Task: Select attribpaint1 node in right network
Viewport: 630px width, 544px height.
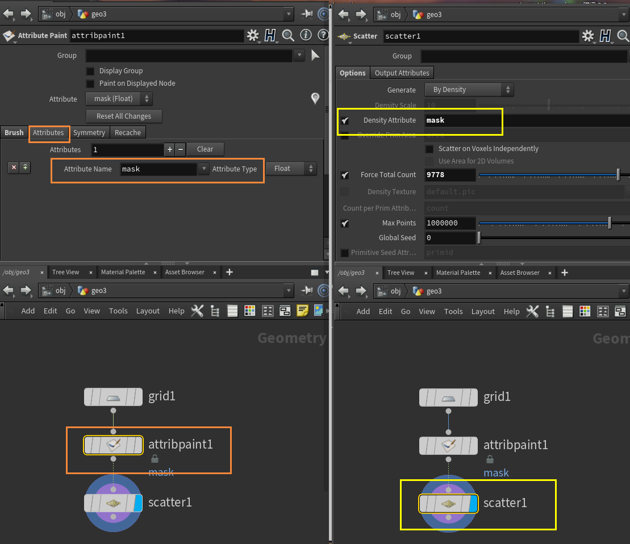Action: click(448, 446)
